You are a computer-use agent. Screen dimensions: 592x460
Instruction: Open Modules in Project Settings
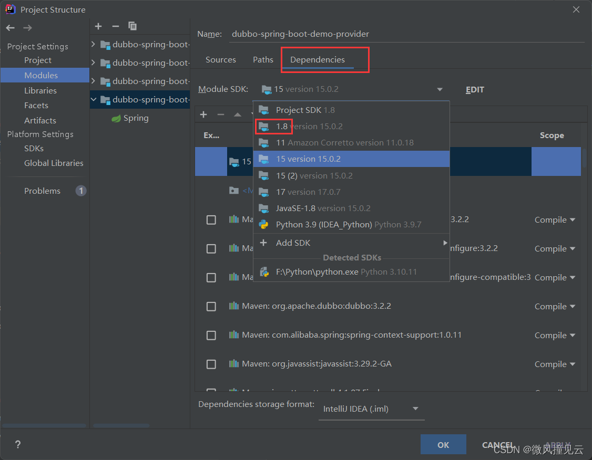45,76
